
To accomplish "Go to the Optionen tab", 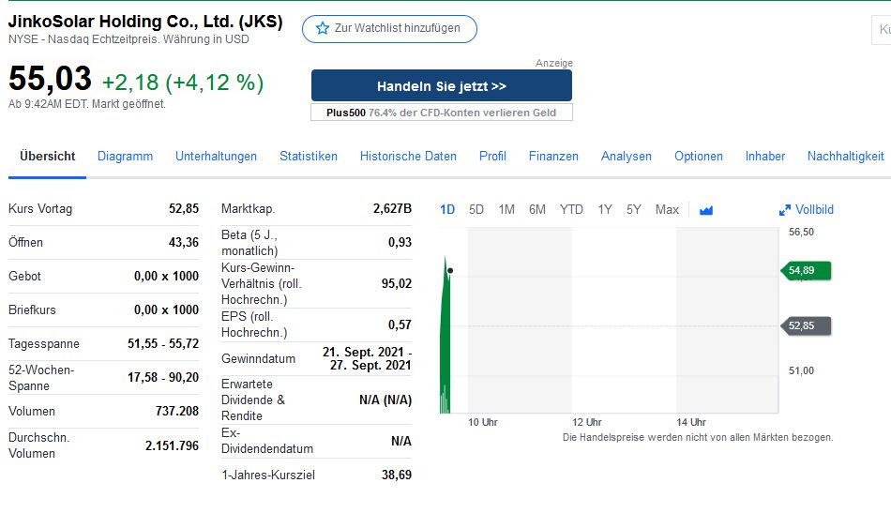I will pos(699,157).
